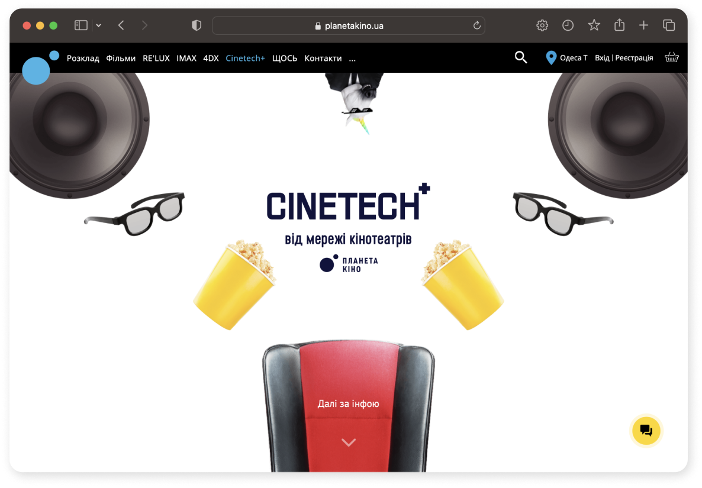Show the tab overview
The width and height of the screenshot is (702, 488).
(668, 25)
